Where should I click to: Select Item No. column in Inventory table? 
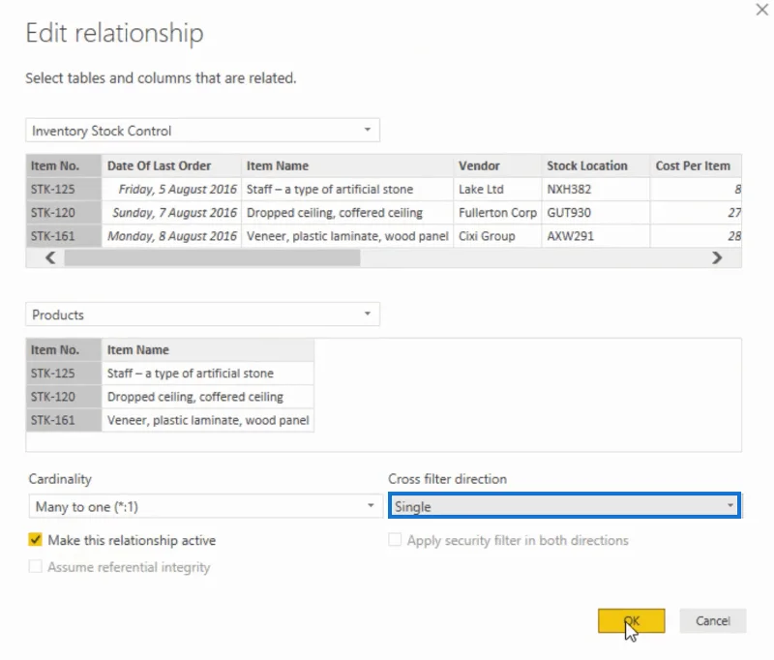(x=64, y=165)
